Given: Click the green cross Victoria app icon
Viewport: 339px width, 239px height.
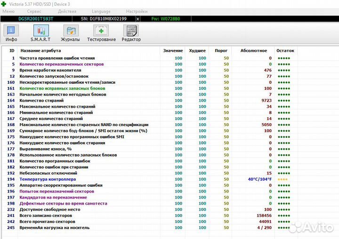Looking at the screenshot, I should coord(4,3).
